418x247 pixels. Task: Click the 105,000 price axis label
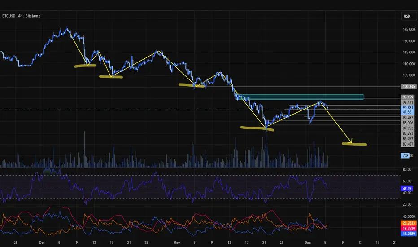[x=409, y=75]
